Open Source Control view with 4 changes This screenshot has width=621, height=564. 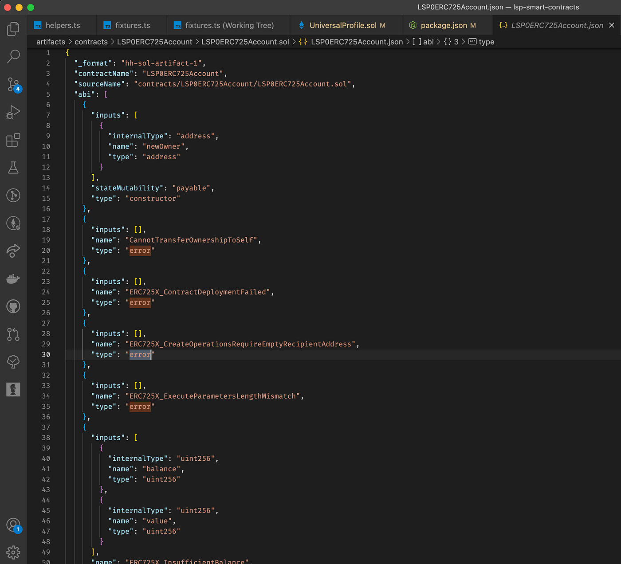[x=13, y=84]
